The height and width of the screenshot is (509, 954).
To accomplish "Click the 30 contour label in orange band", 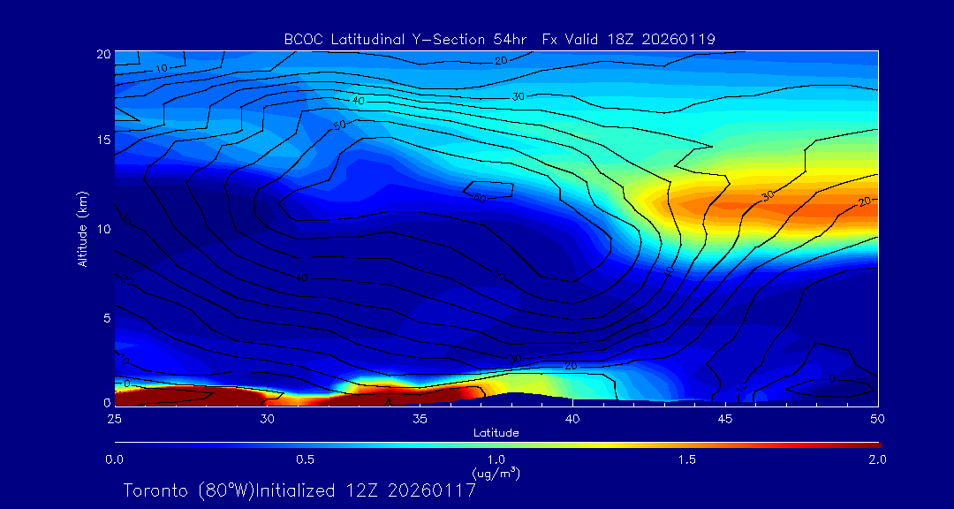I will tap(768, 194).
